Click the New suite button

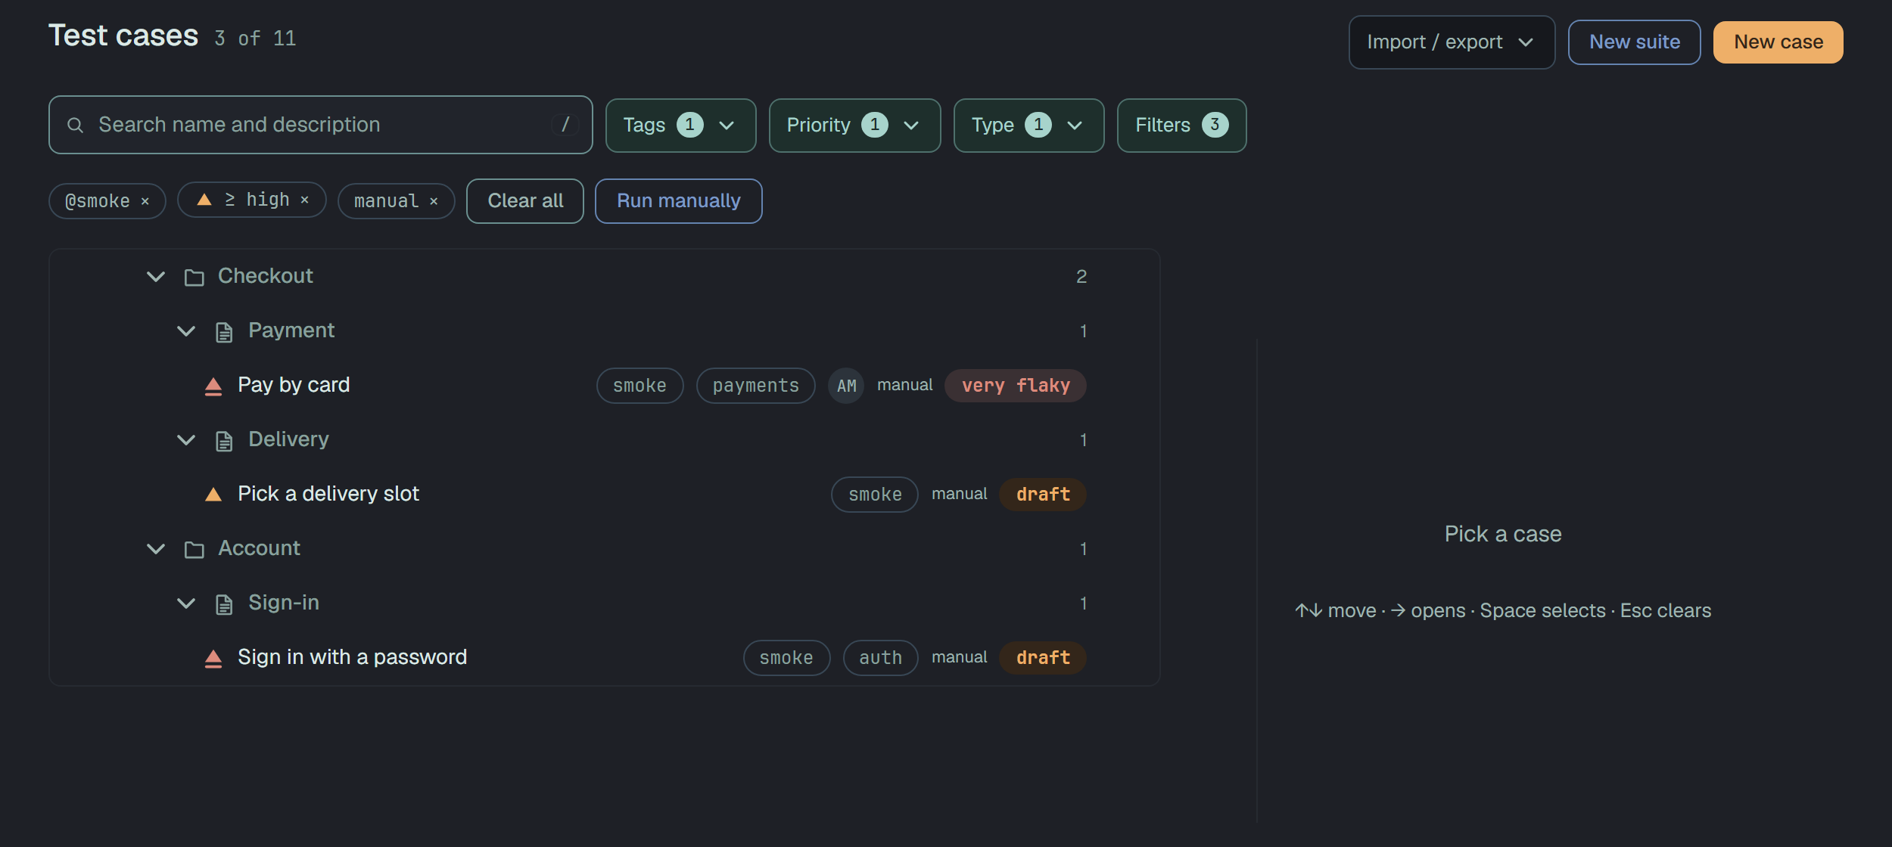[1634, 42]
